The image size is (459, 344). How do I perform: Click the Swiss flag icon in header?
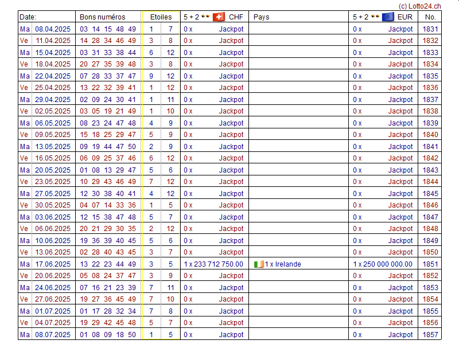pos(219,17)
